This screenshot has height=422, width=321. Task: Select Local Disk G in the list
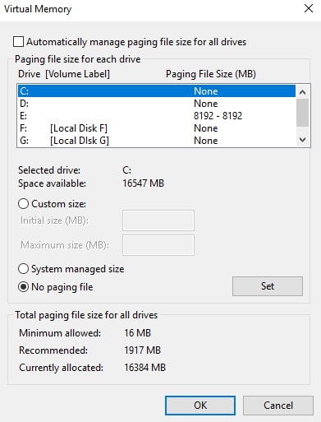157,141
